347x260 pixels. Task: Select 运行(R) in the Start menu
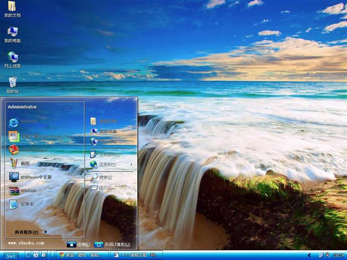pos(103,187)
